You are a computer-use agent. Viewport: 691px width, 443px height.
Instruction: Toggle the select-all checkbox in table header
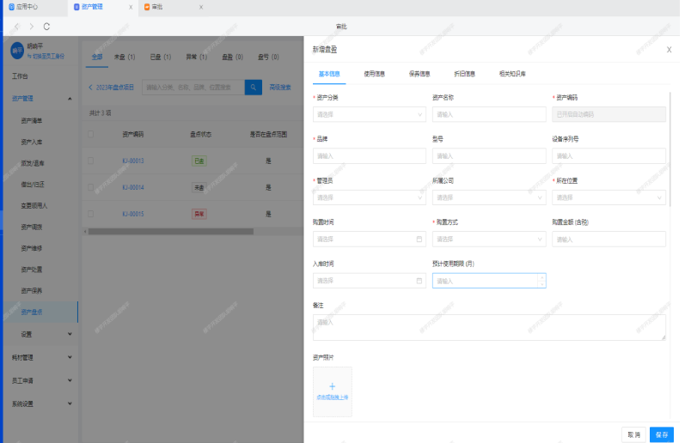[x=91, y=134]
